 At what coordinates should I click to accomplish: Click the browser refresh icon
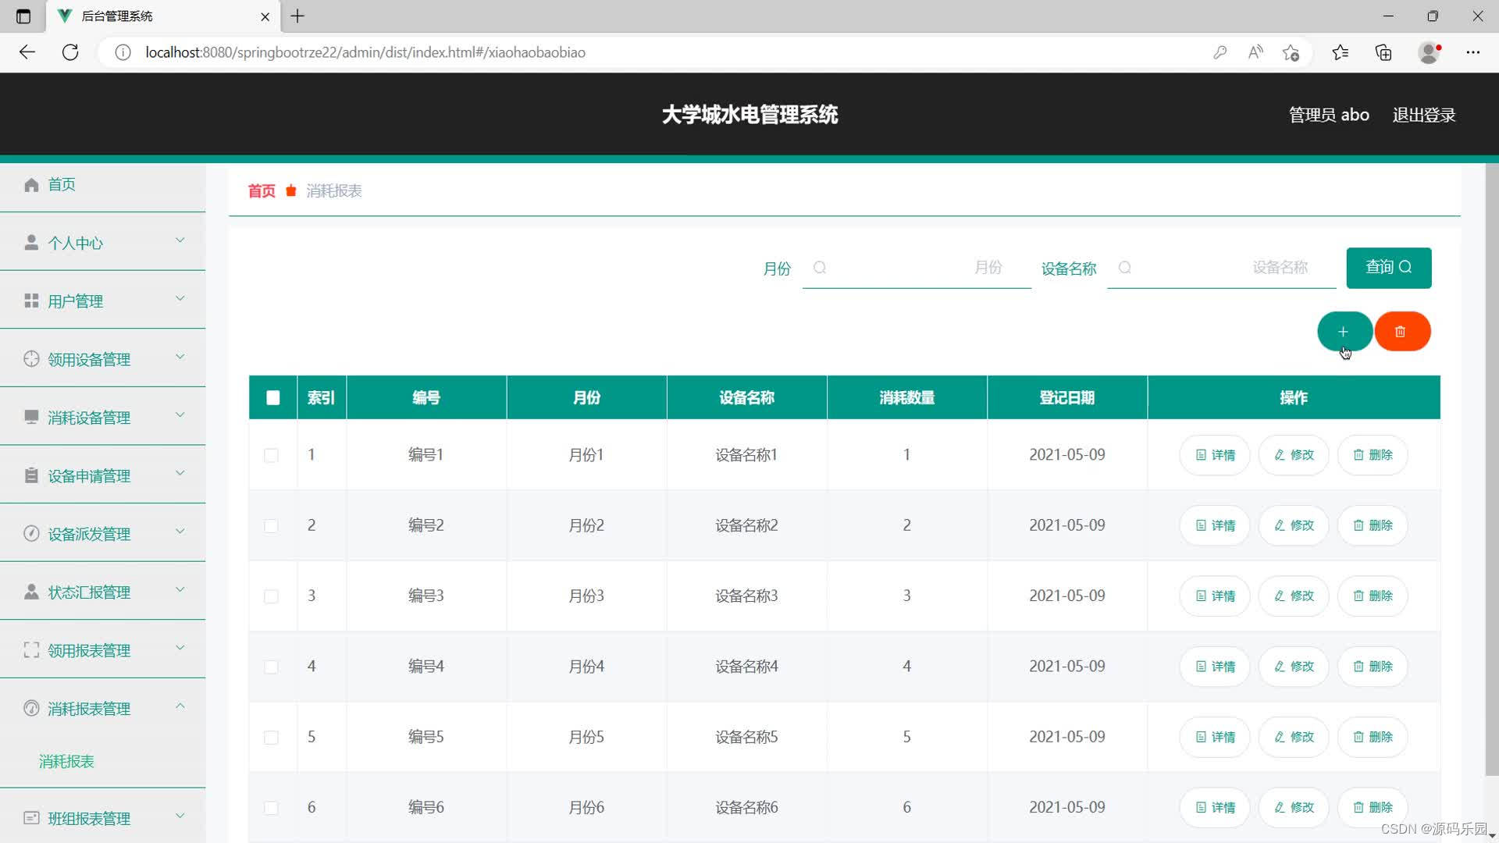click(x=70, y=52)
